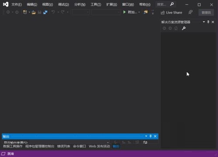Open the 输出 panel window position dropdown
The width and height of the screenshot is (218, 157).
coord(146,136)
